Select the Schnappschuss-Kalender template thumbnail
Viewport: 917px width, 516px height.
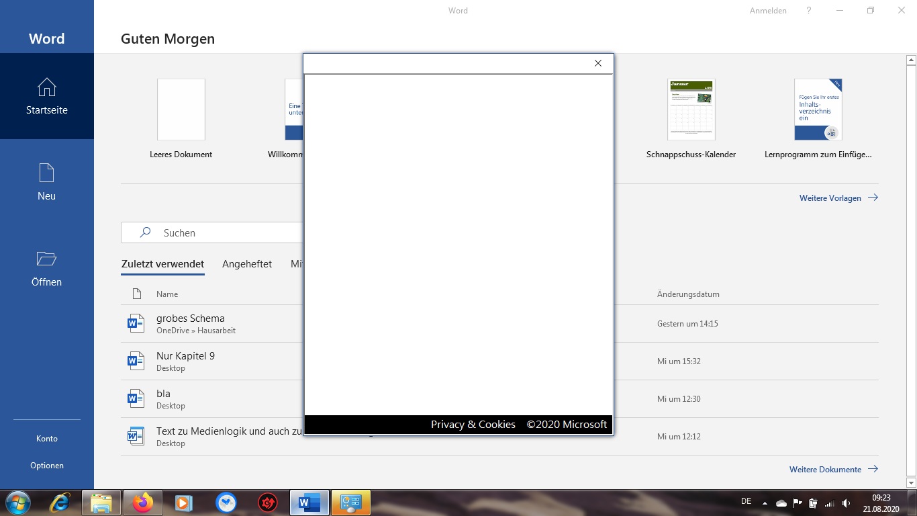coord(691,110)
